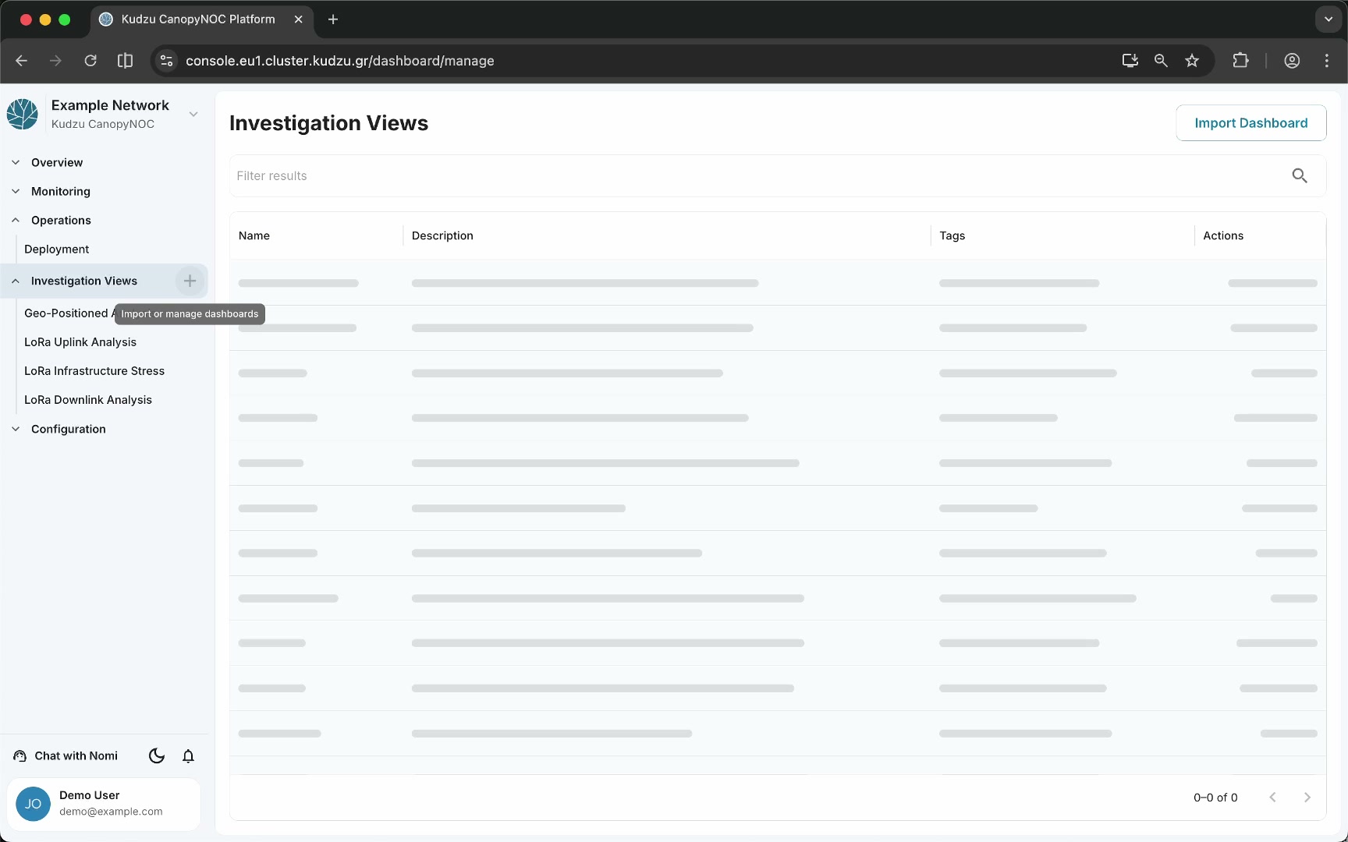Expand the Overview section
Image resolution: width=1348 pixels, height=842 pixels.
(16, 162)
